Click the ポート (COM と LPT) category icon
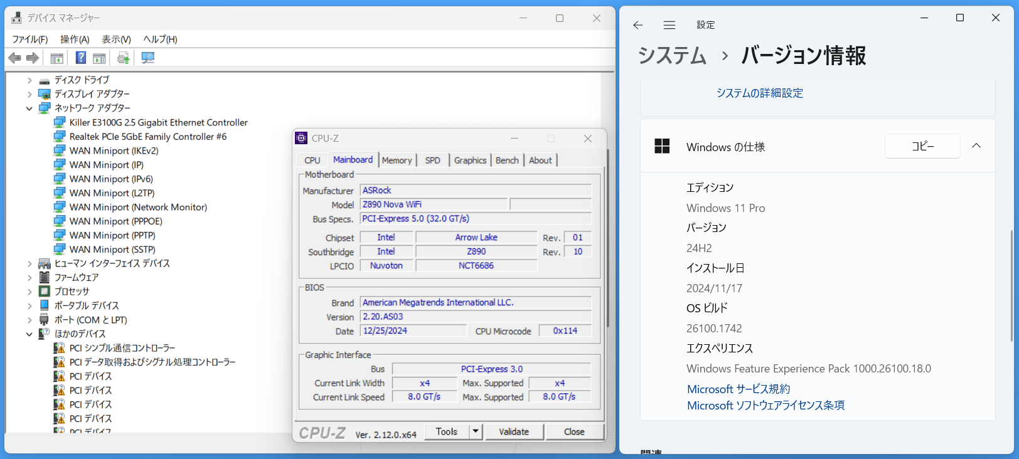Viewport: 1019px width, 459px height. click(45, 320)
